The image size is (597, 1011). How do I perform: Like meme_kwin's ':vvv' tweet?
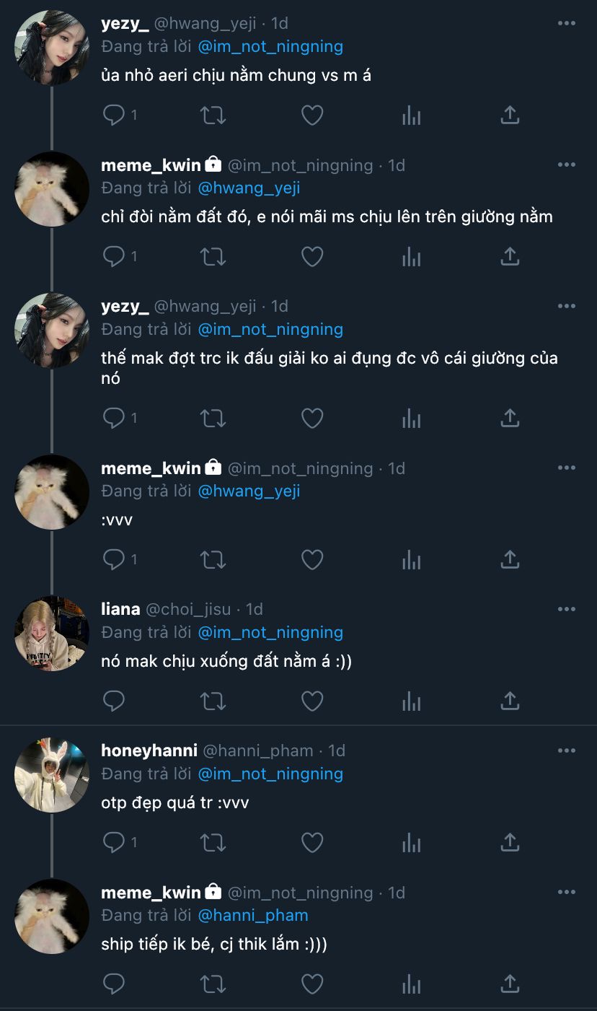(x=311, y=559)
